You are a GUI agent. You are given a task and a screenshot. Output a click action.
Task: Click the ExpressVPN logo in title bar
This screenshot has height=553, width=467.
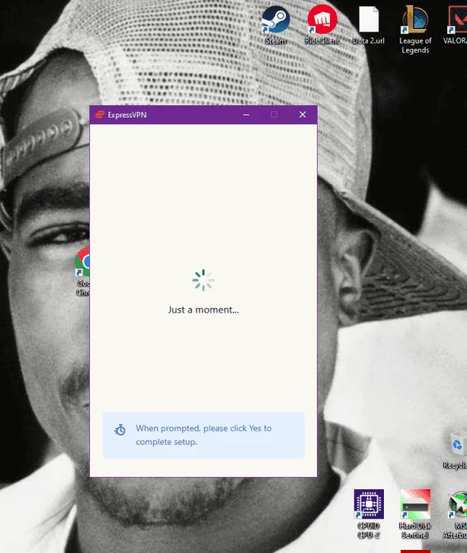[x=100, y=114]
